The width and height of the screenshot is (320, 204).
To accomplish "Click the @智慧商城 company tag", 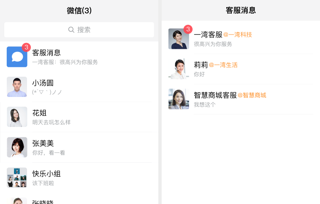I will point(252,95).
